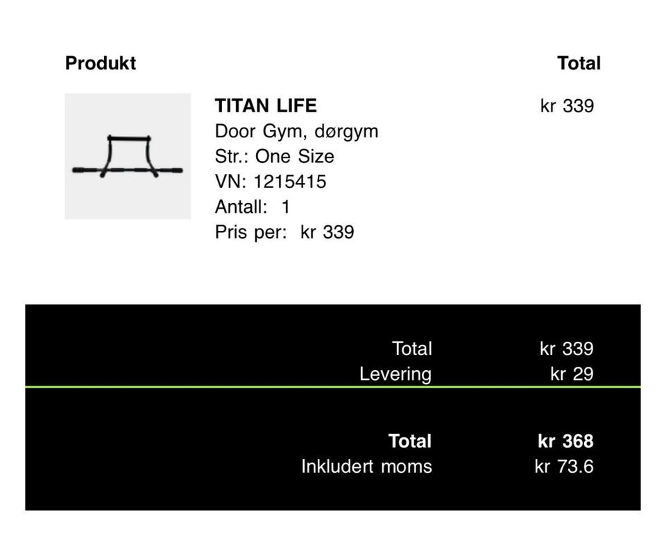
Task: Select the delivery cost kr 29
Action: click(572, 374)
